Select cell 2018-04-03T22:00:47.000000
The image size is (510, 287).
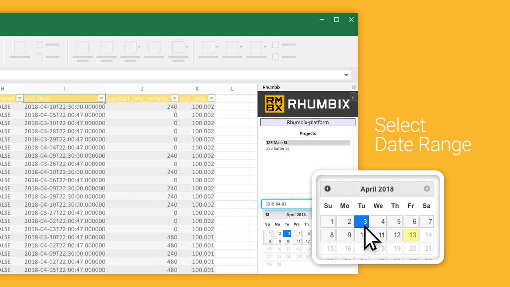coord(64,229)
